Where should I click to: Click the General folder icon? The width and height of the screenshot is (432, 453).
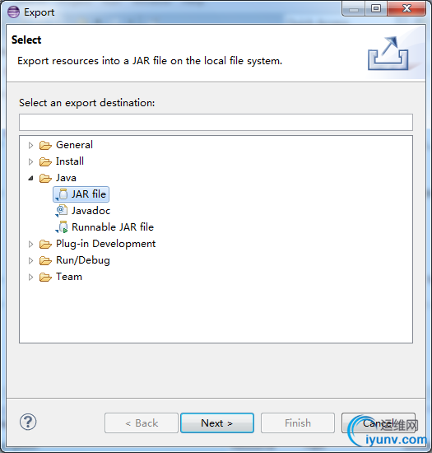coord(45,145)
